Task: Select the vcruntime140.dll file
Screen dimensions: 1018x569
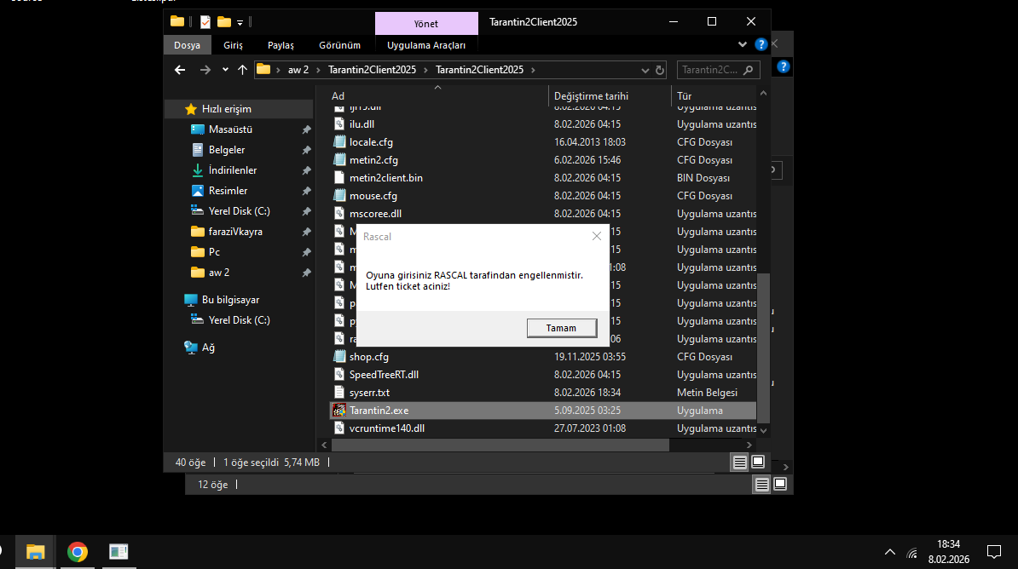Action: 387,428
